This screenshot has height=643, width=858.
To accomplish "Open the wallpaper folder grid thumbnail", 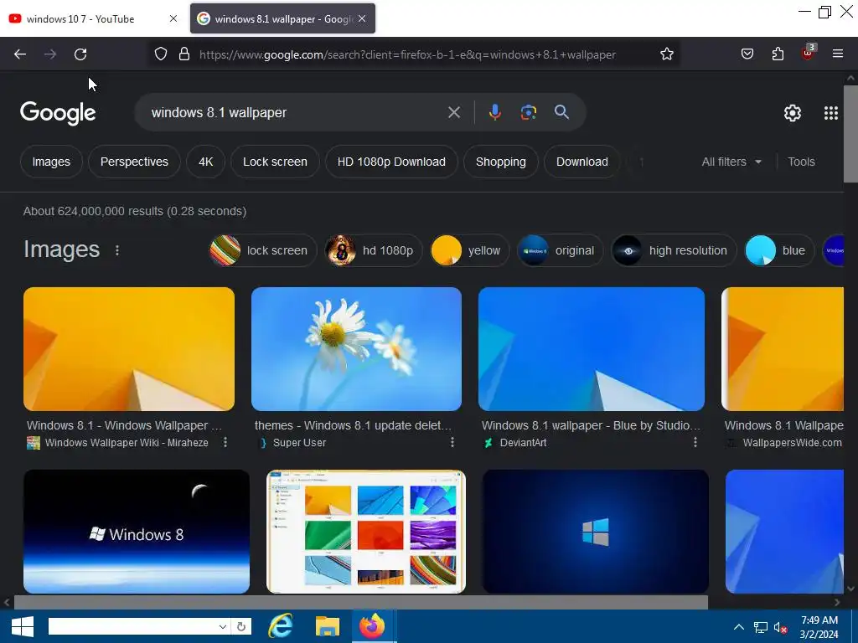I will pos(366,532).
